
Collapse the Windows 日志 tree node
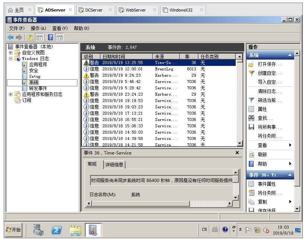coord(11,58)
